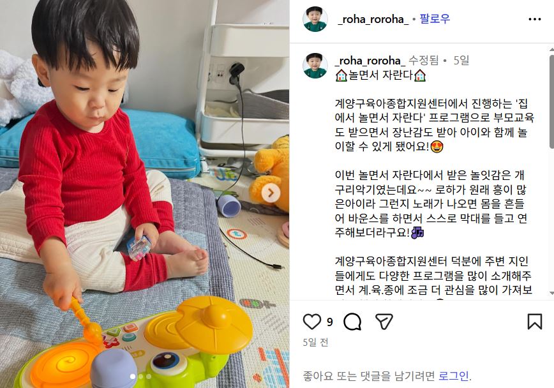
Task: Share post via paper plane icon
Action: point(384,322)
